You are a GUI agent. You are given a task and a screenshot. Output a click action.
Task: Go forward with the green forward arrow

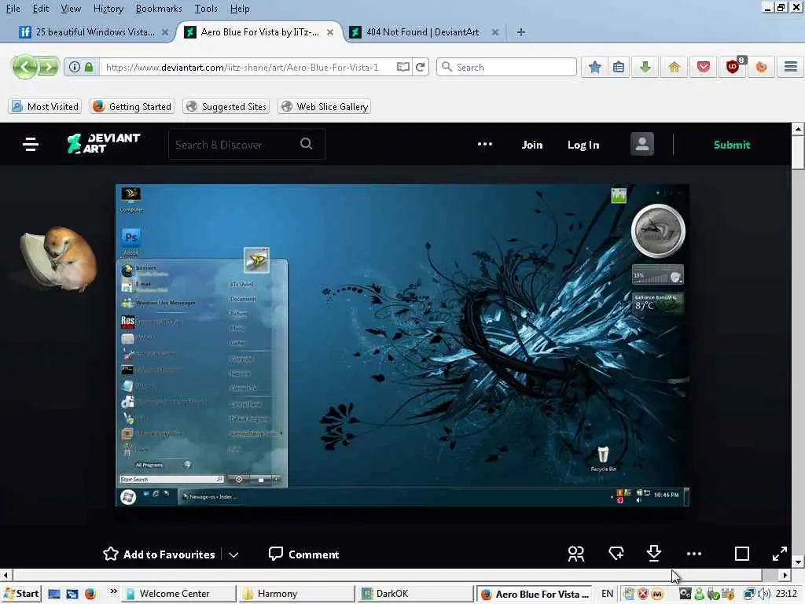(48, 67)
